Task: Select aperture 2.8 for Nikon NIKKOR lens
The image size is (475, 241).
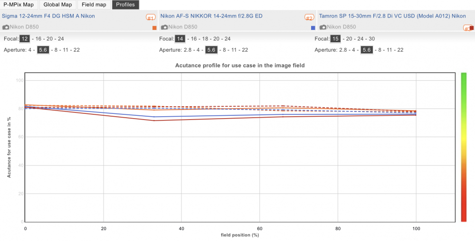Action: pos(188,50)
